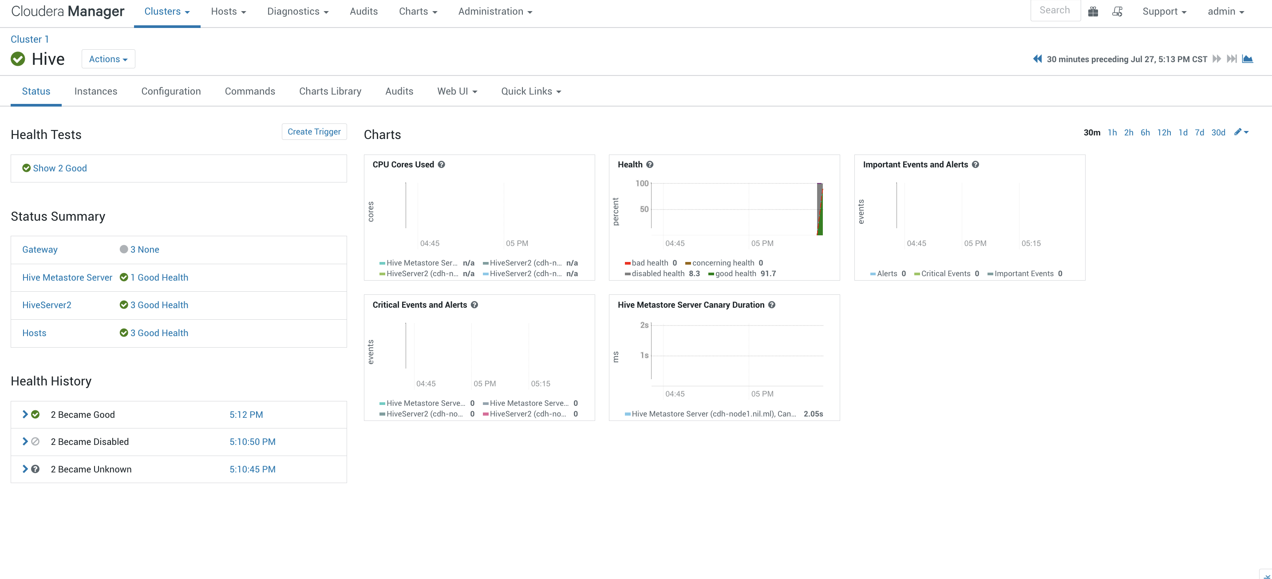Click the Create Trigger button
Image resolution: width=1272 pixels, height=579 pixels.
[x=314, y=131]
